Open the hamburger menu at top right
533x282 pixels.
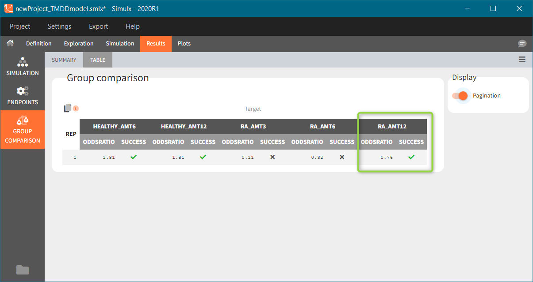pyautogui.click(x=522, y=60)
